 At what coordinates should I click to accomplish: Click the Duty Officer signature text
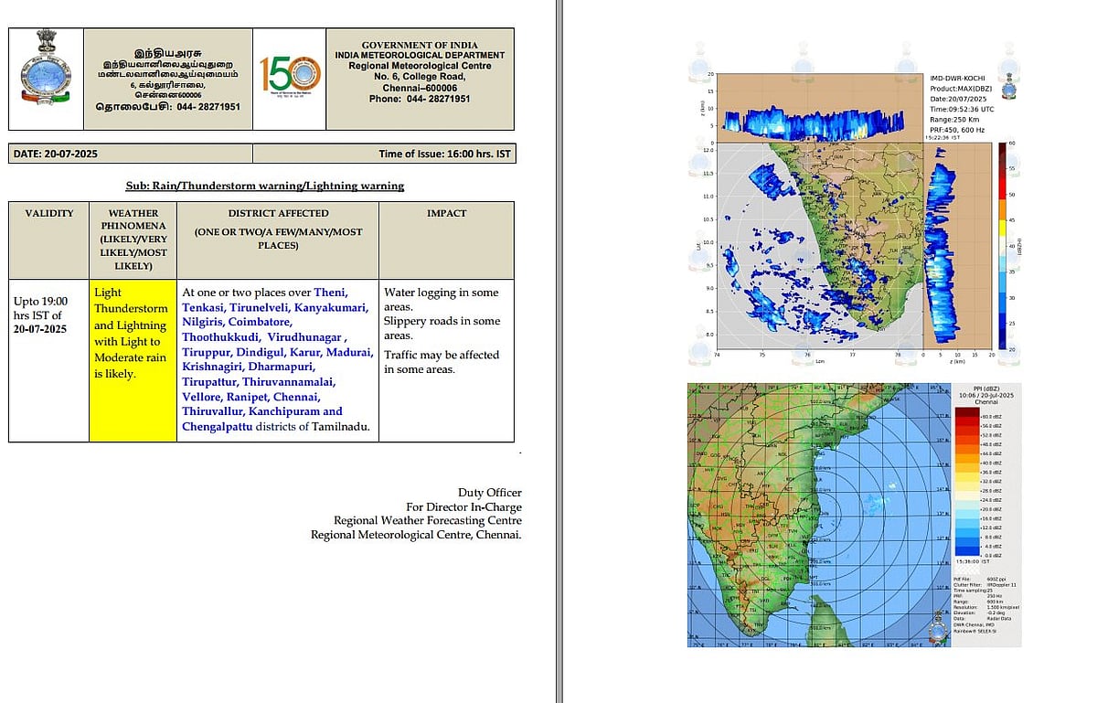(489, 493)
